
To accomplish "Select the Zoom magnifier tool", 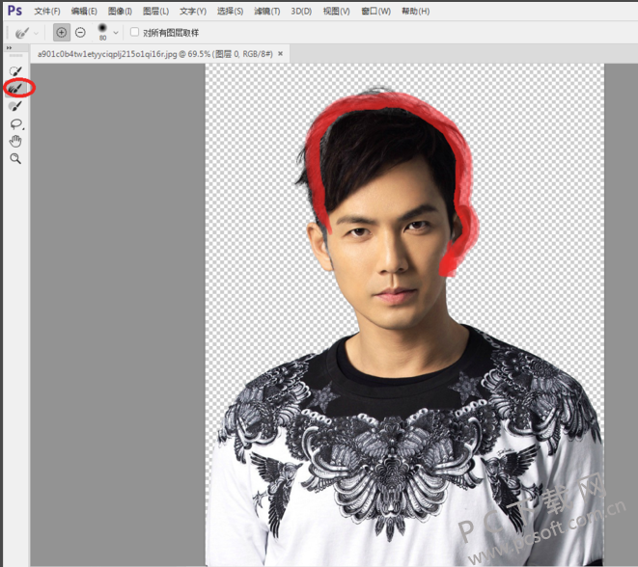I will tap(14, 158).
